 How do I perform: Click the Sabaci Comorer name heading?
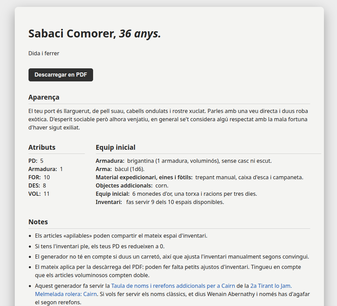pos(94,34)
